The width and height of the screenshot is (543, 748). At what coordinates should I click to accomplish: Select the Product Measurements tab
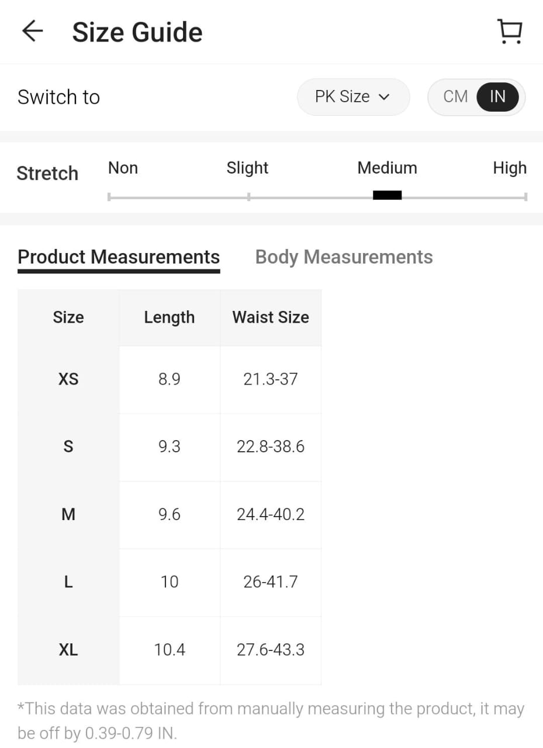tap(119, 257)
